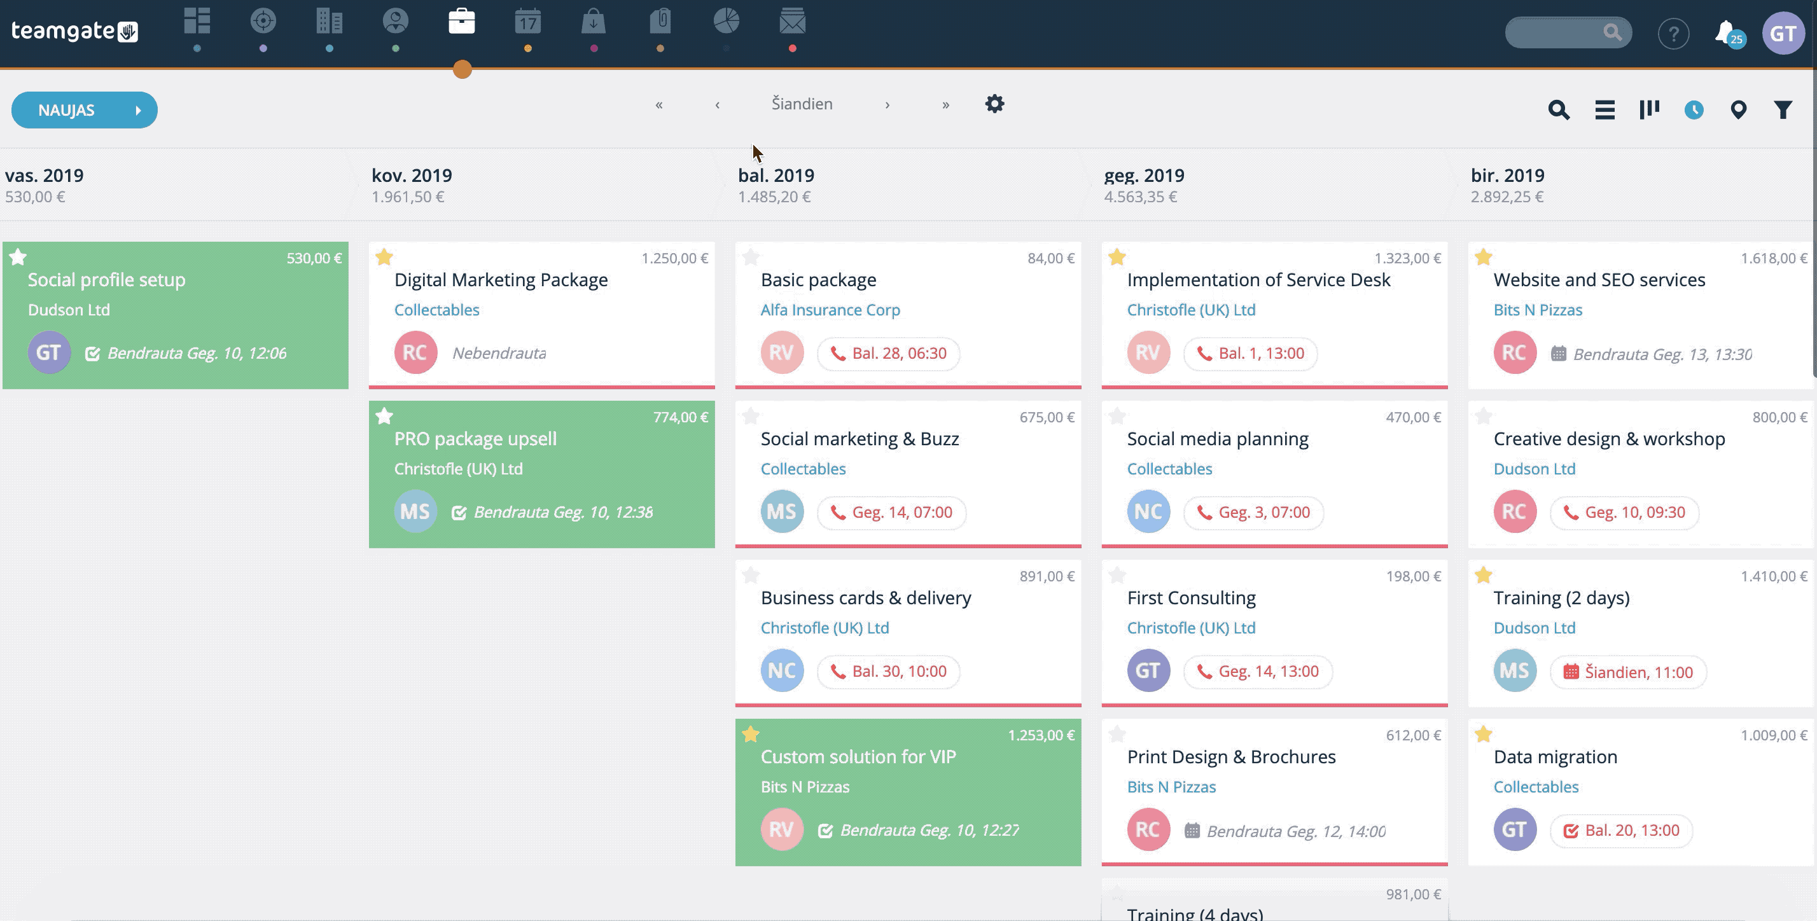Toggle star on Website and SEO services

(1484, 257)
